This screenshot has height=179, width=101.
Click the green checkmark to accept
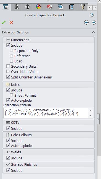click(4, 22)
